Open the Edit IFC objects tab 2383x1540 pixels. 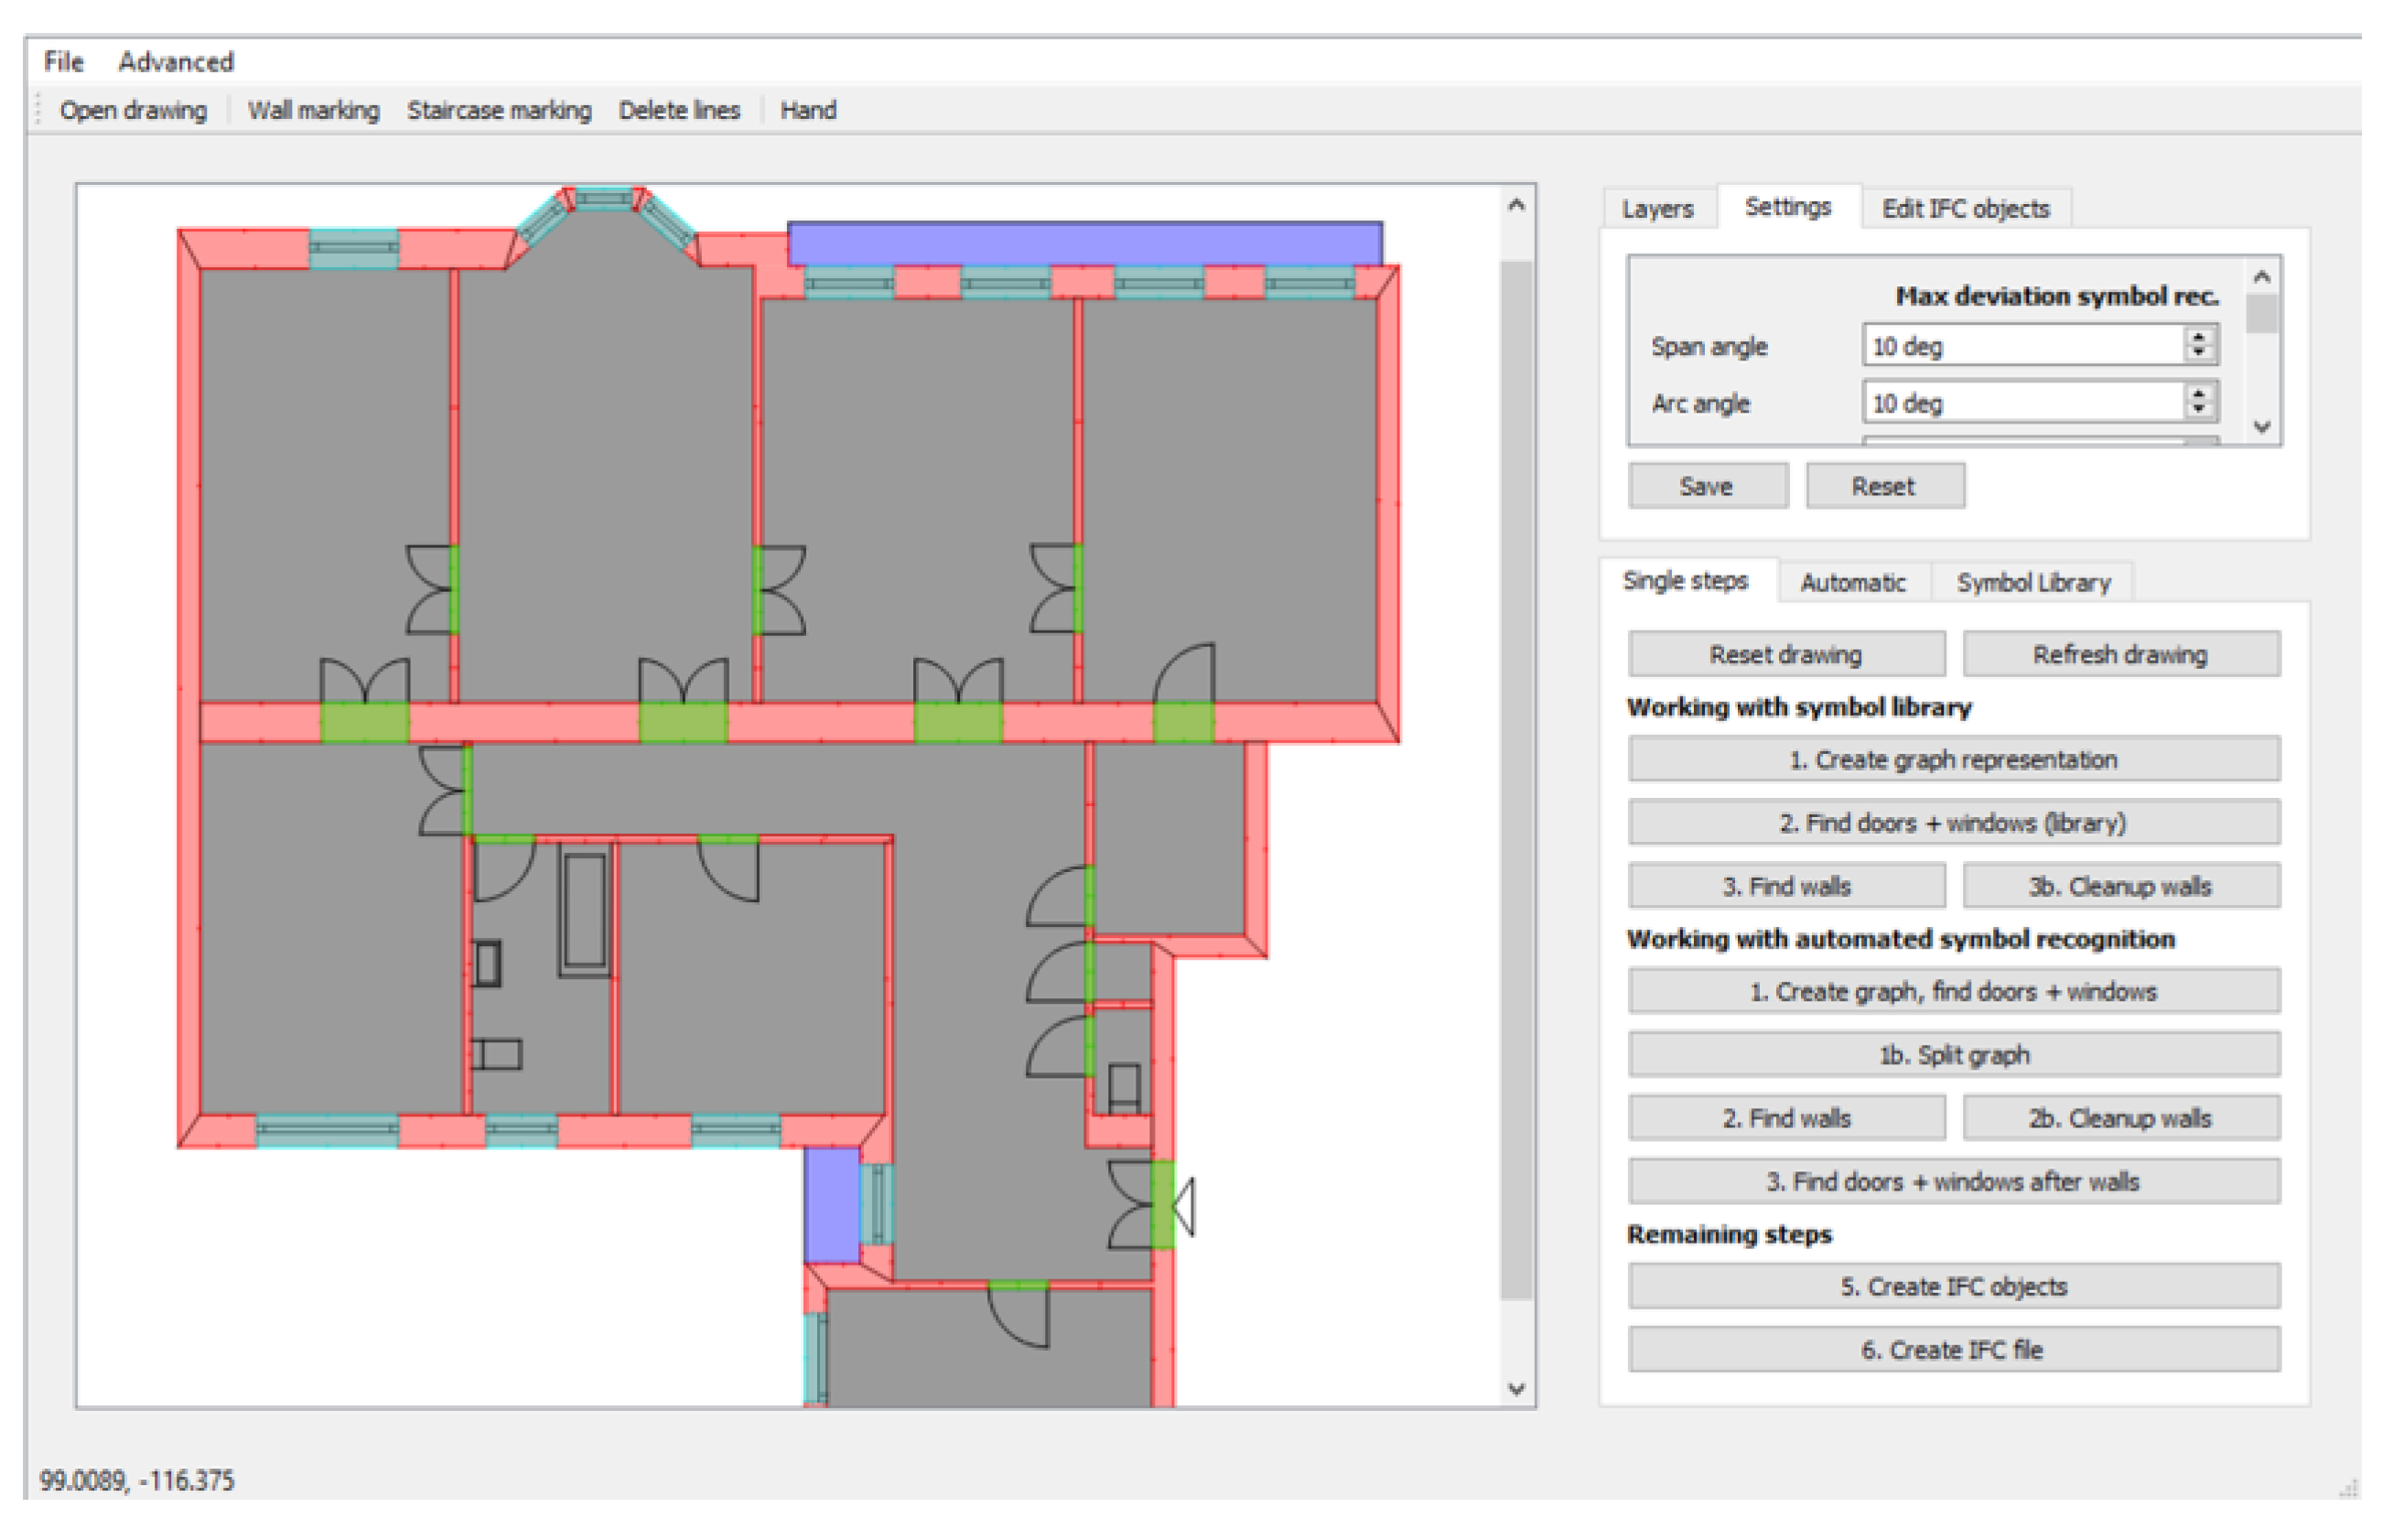coord(1964,209)
